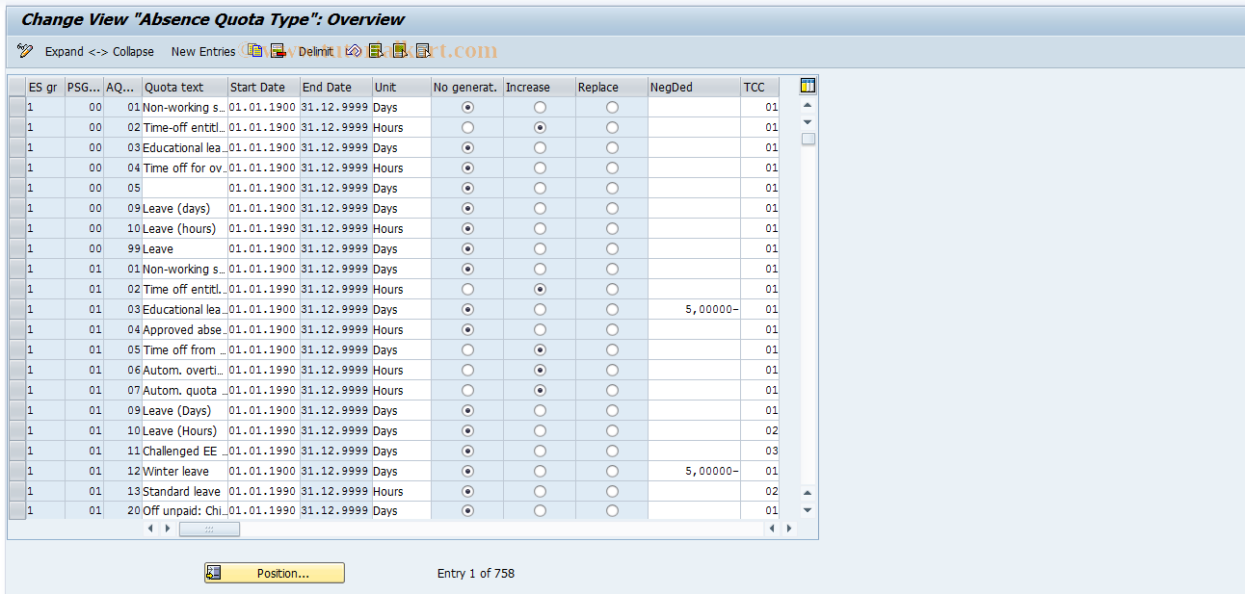Screen dimensions: 1245x594
Task: Open table settings configuration icon
Action: (x=808, y=87)
